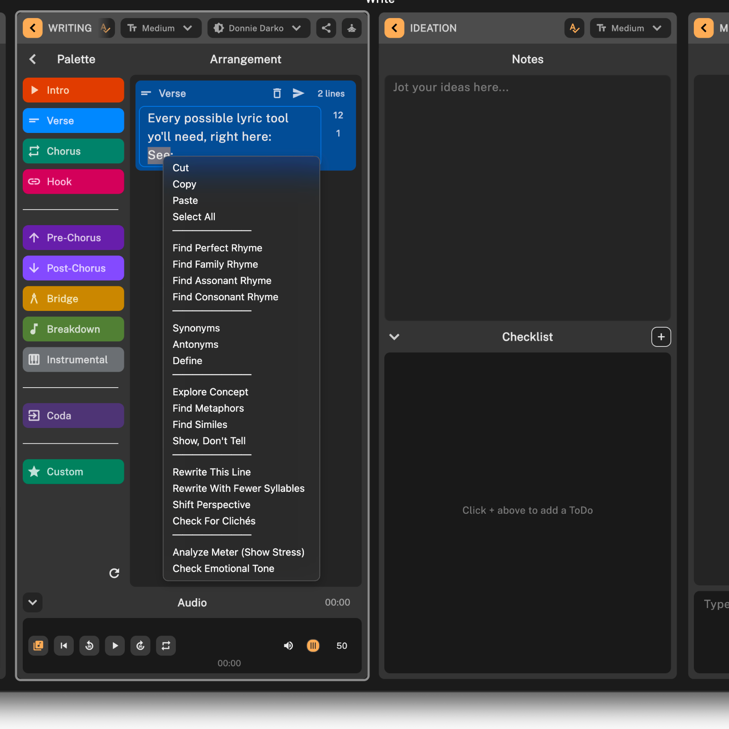Add a Bridge section from Palette
This screenshot has height=729, width=729.
pos(73,299)
